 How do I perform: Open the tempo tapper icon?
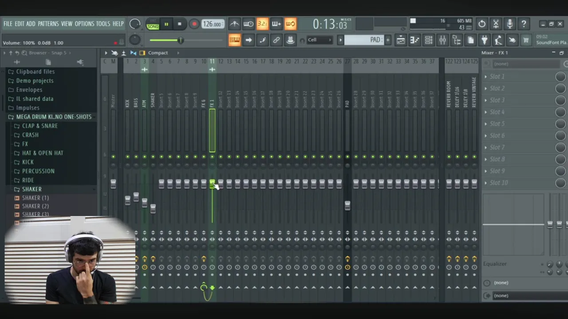point(498,40)
